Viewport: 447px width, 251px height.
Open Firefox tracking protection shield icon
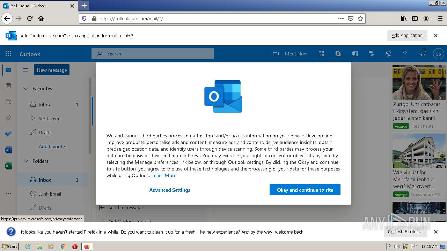(84, 18)
